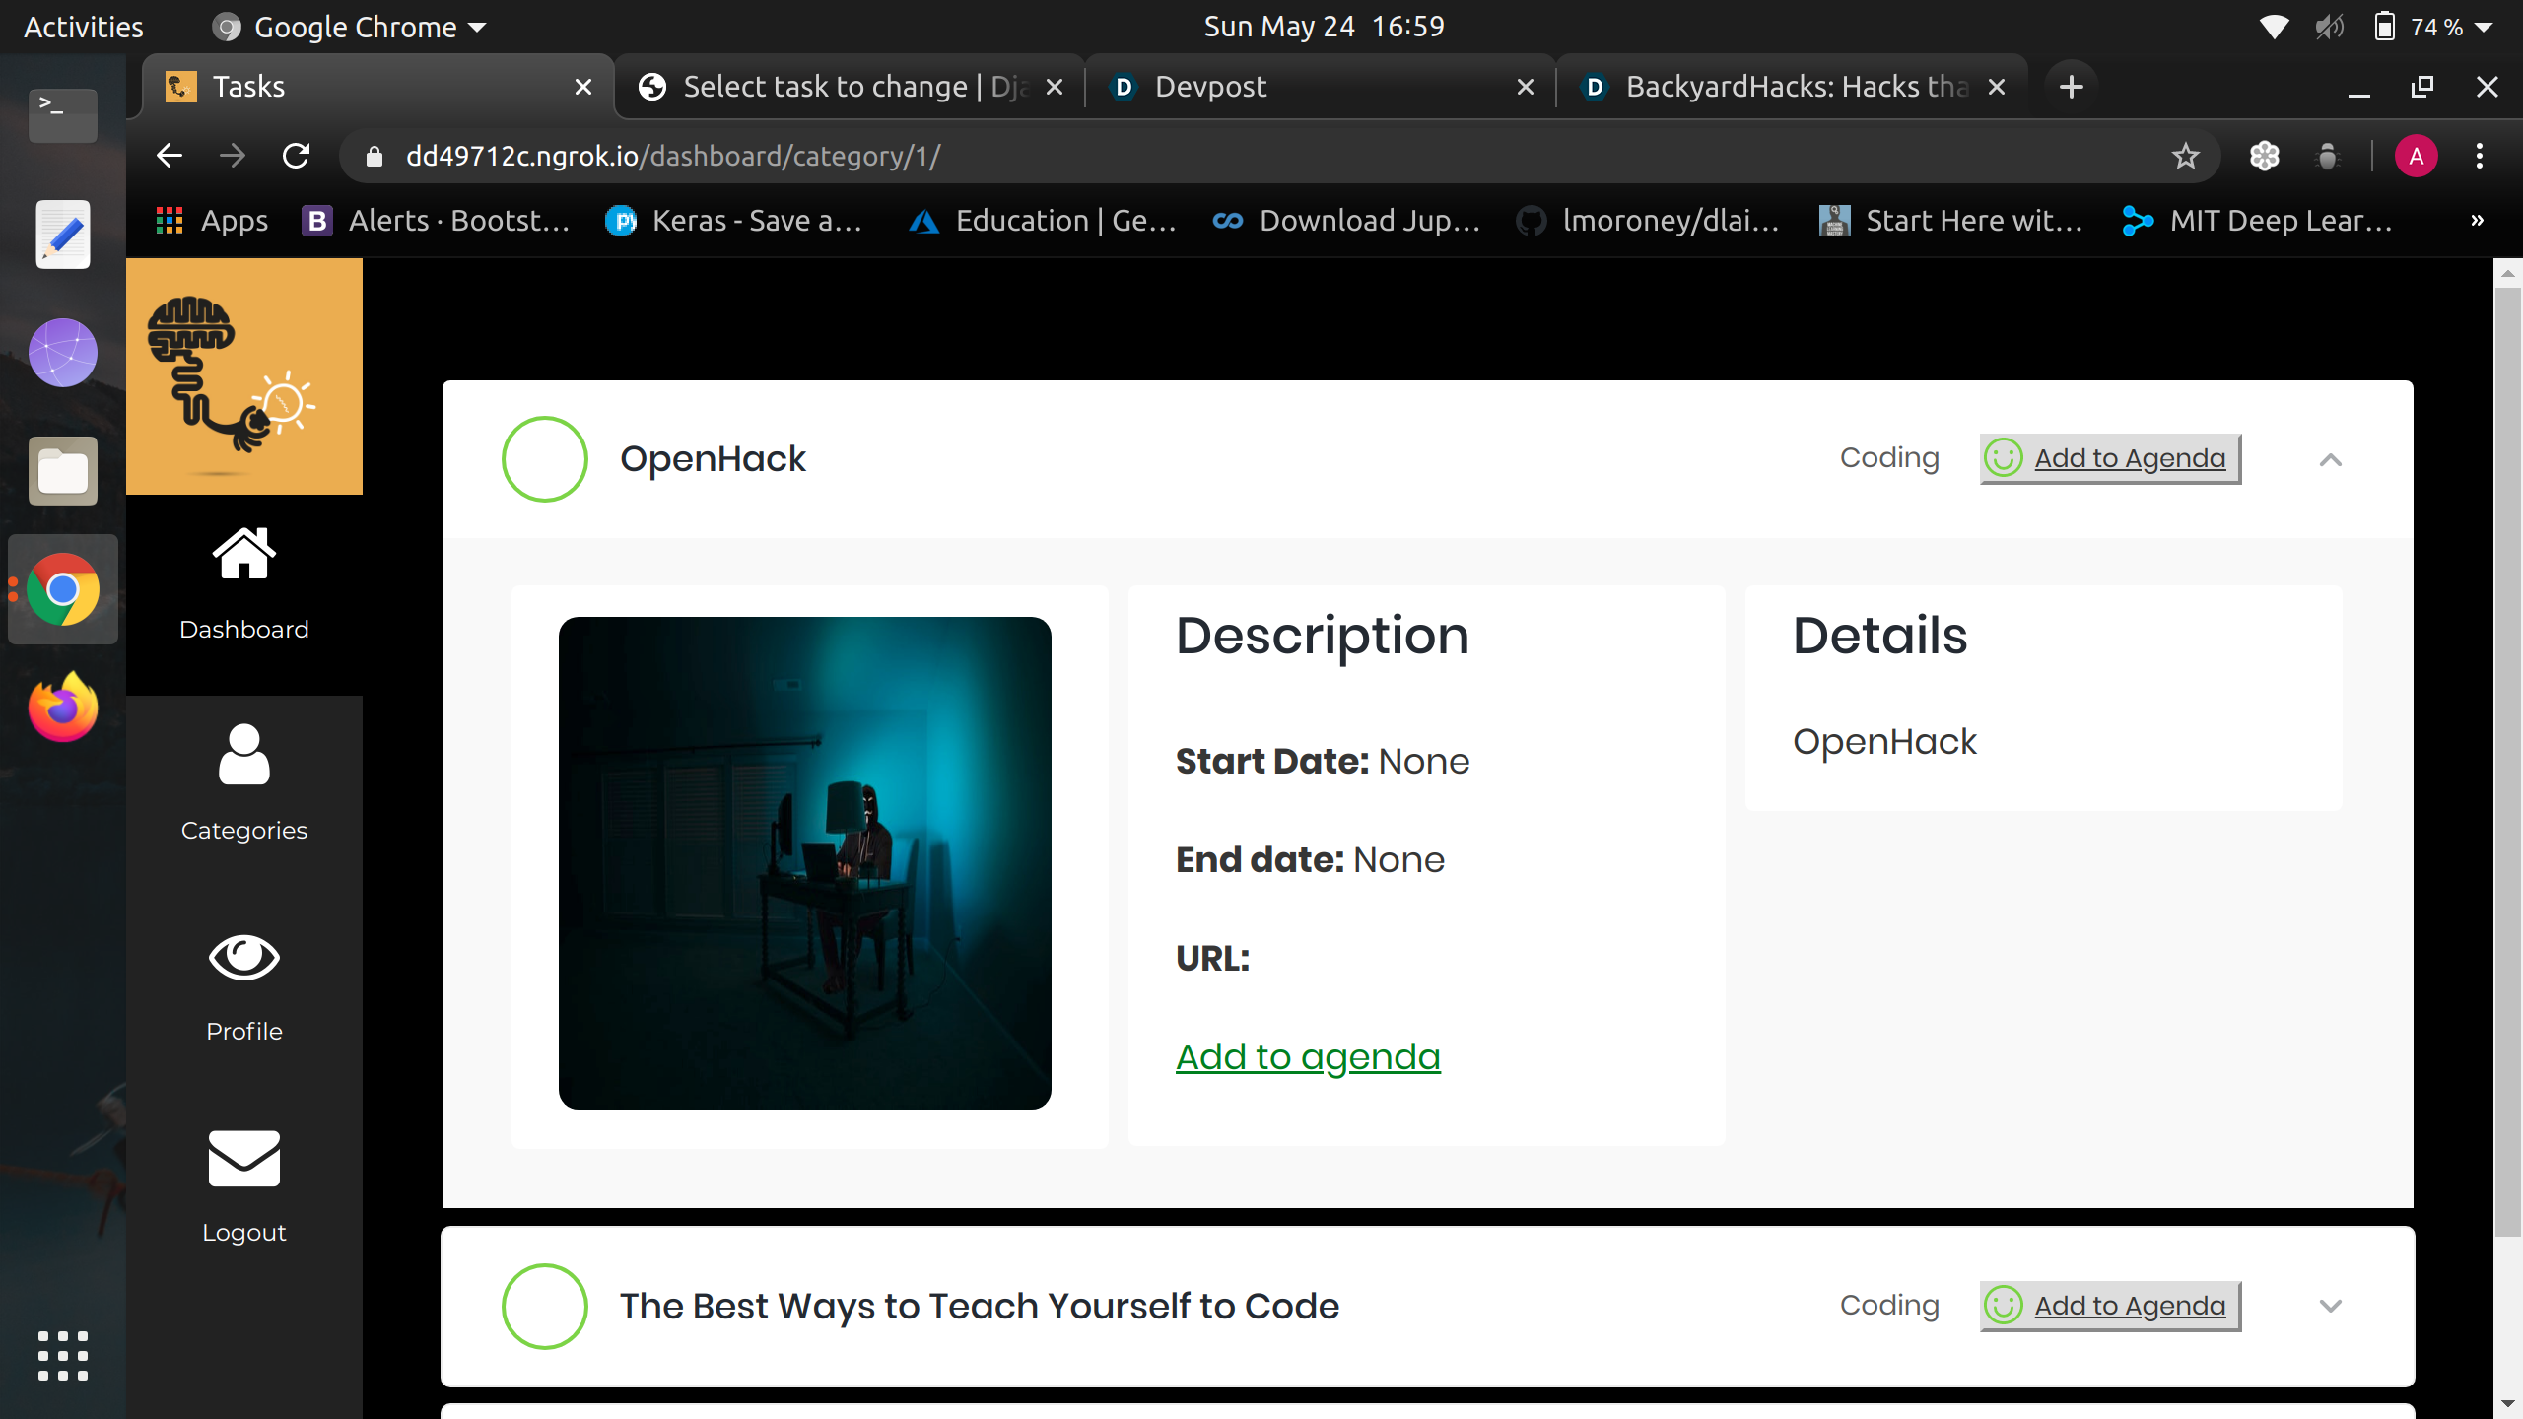Open Firefox from the Ubuntu dock
Image resolution: width=2523 pixels, height=1419 pixels.
pyautogui.click(x=63, y=708)
